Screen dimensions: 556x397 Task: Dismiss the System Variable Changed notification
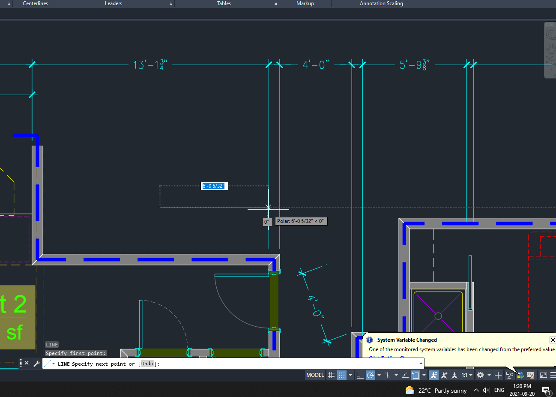(x=552, y=340)
